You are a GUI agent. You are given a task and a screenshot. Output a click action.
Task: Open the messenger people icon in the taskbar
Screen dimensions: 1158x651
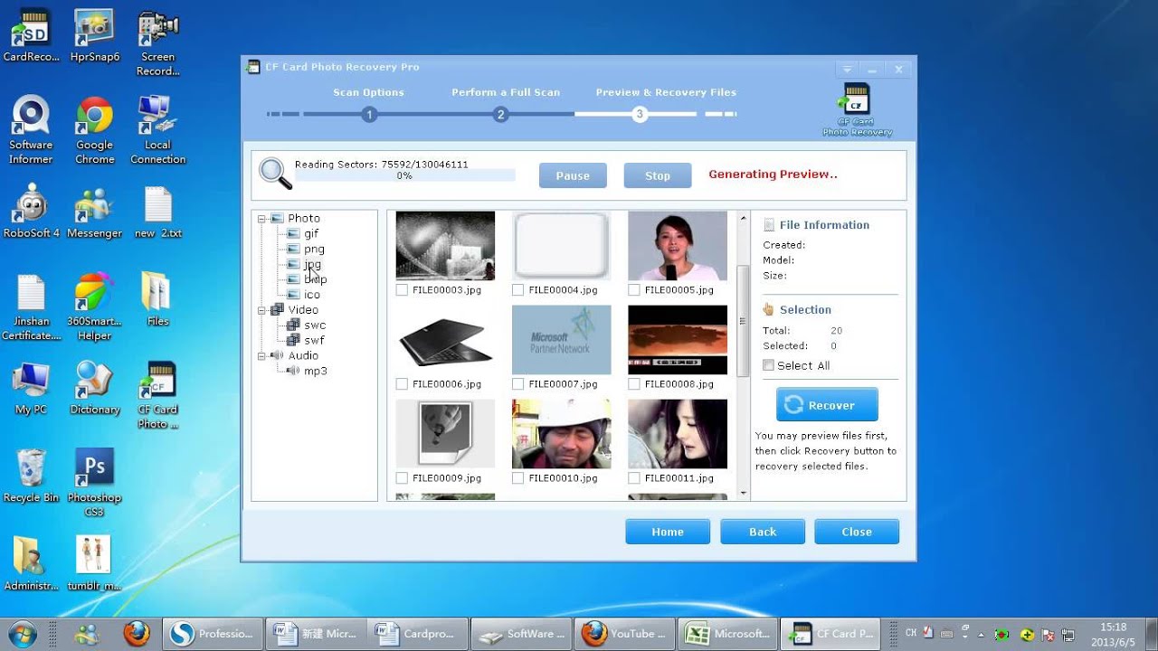[88, 634]
